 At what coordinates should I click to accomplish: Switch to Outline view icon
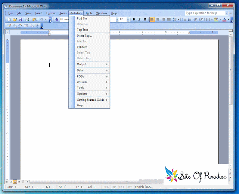tap(19, 182)
